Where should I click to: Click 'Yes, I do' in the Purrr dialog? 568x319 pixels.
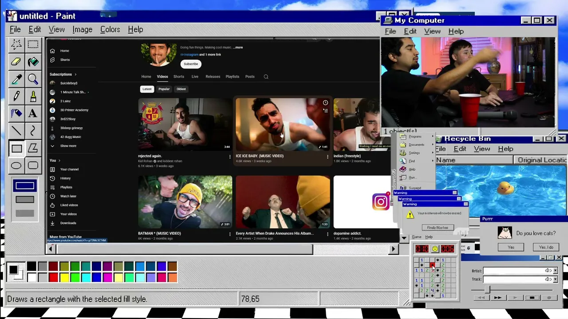546,247
